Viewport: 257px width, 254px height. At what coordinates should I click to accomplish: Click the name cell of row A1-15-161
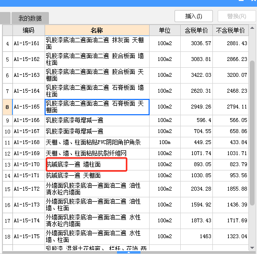(97, 44)
